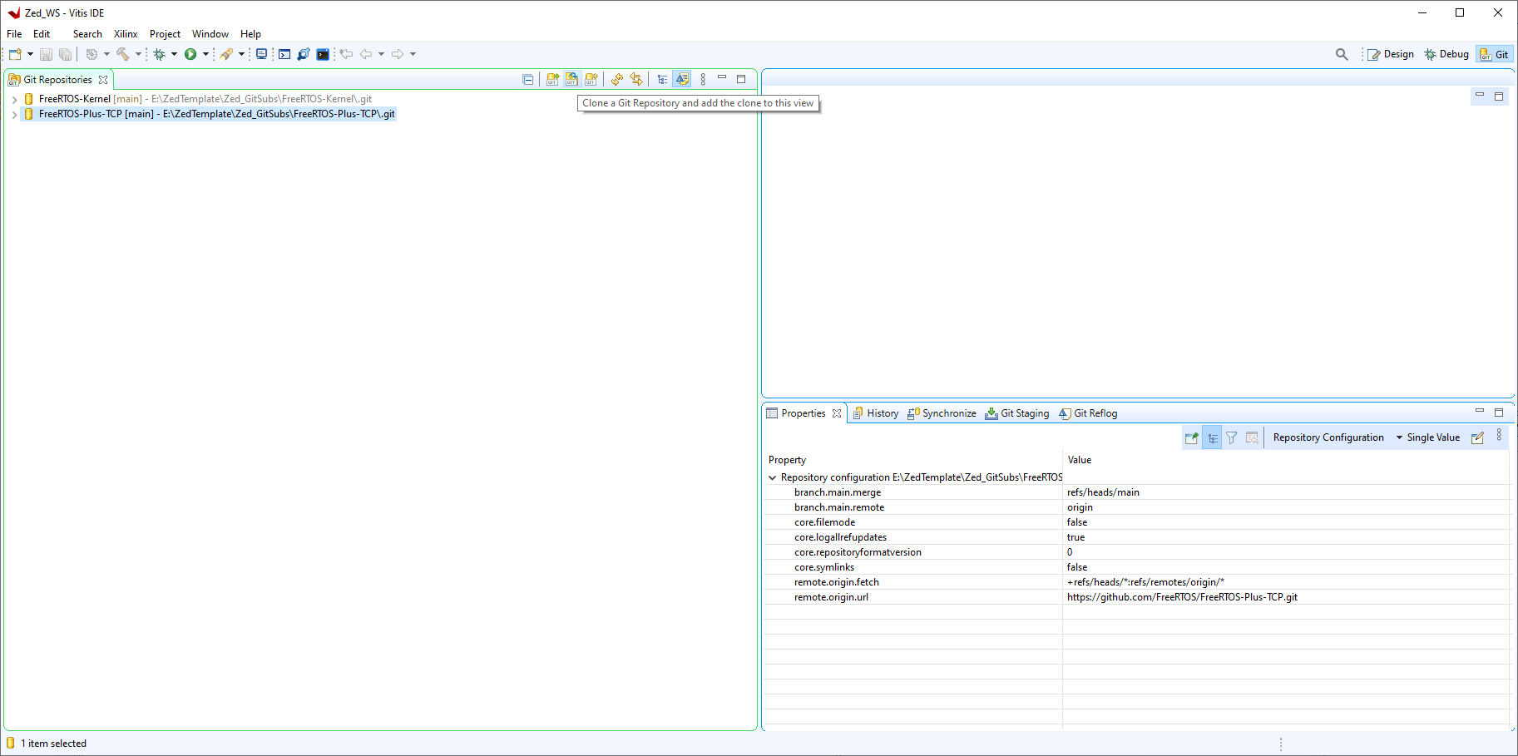Screen dimensions: 1518x756
Task: Switch to the History tab
Action: click(x=875, y=413)
